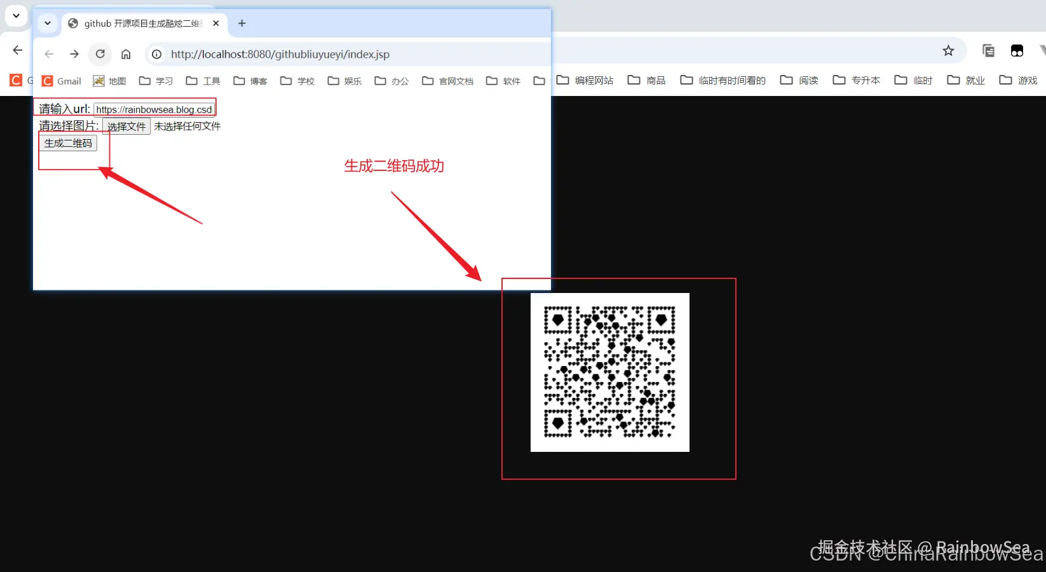Viewport: 1046px width, 572px height.
Task: Open the black mask extension icon
Action: [x=1017, y=51]
